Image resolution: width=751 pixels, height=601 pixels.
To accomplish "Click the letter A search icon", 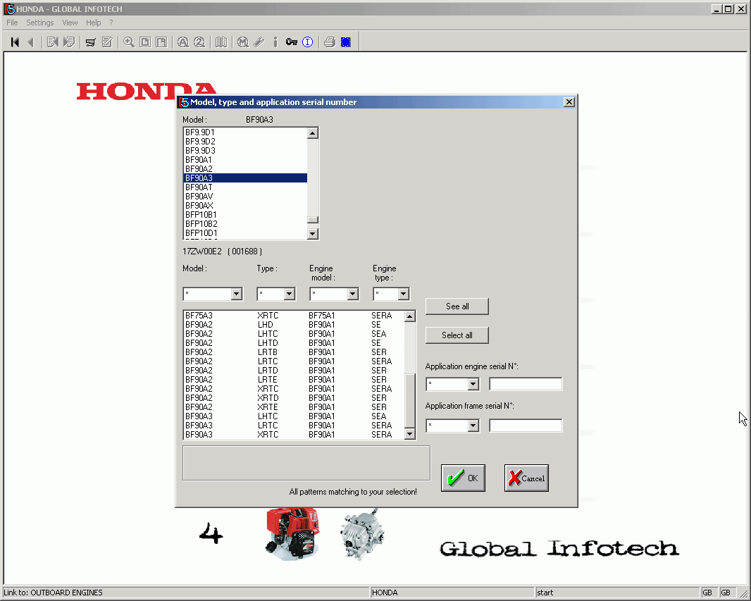I will (x=183, y=42).
